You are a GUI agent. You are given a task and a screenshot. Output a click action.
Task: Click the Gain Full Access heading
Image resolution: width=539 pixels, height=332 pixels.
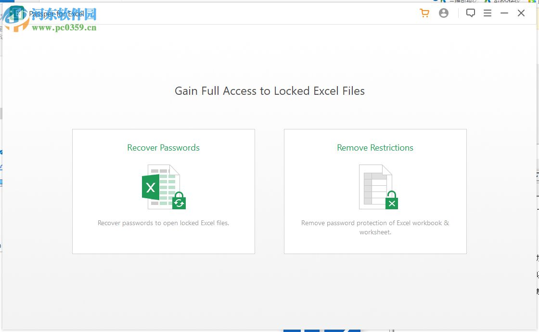point(269,91)
